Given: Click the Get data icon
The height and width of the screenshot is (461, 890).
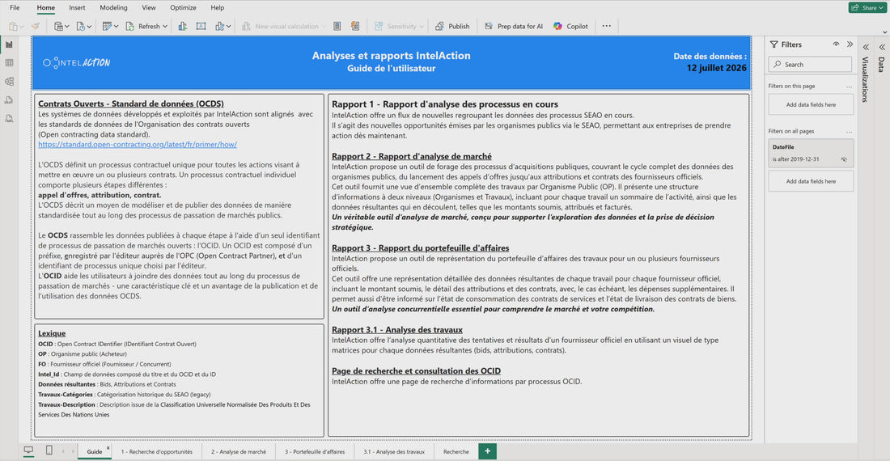Looking at the screenshot, I should pos(58,26).
